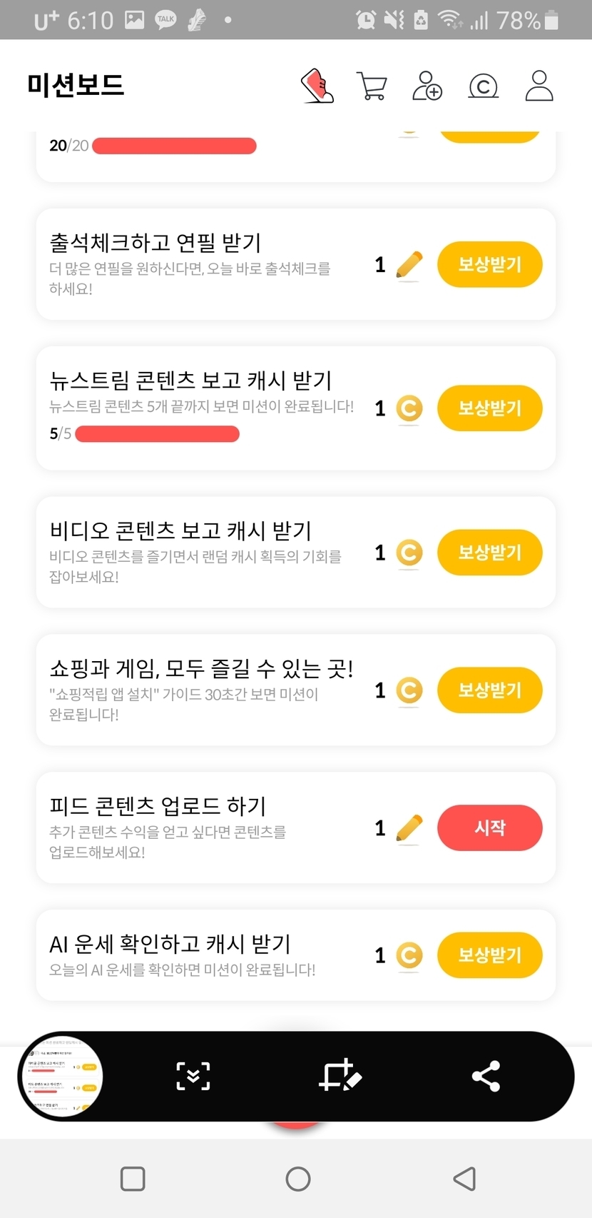
Task: Tap the crop and edit screenshot icon
Action: click(x=340, y=1076)
